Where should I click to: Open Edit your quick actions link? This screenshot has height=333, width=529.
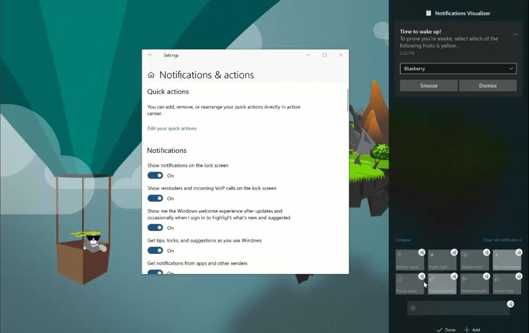coord(172,128)
